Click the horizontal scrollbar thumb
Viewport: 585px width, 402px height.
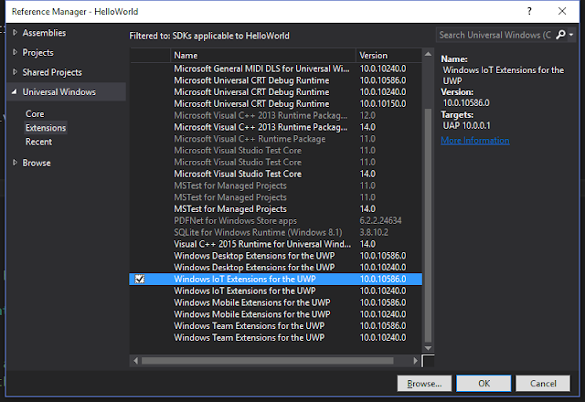(267, 361)
